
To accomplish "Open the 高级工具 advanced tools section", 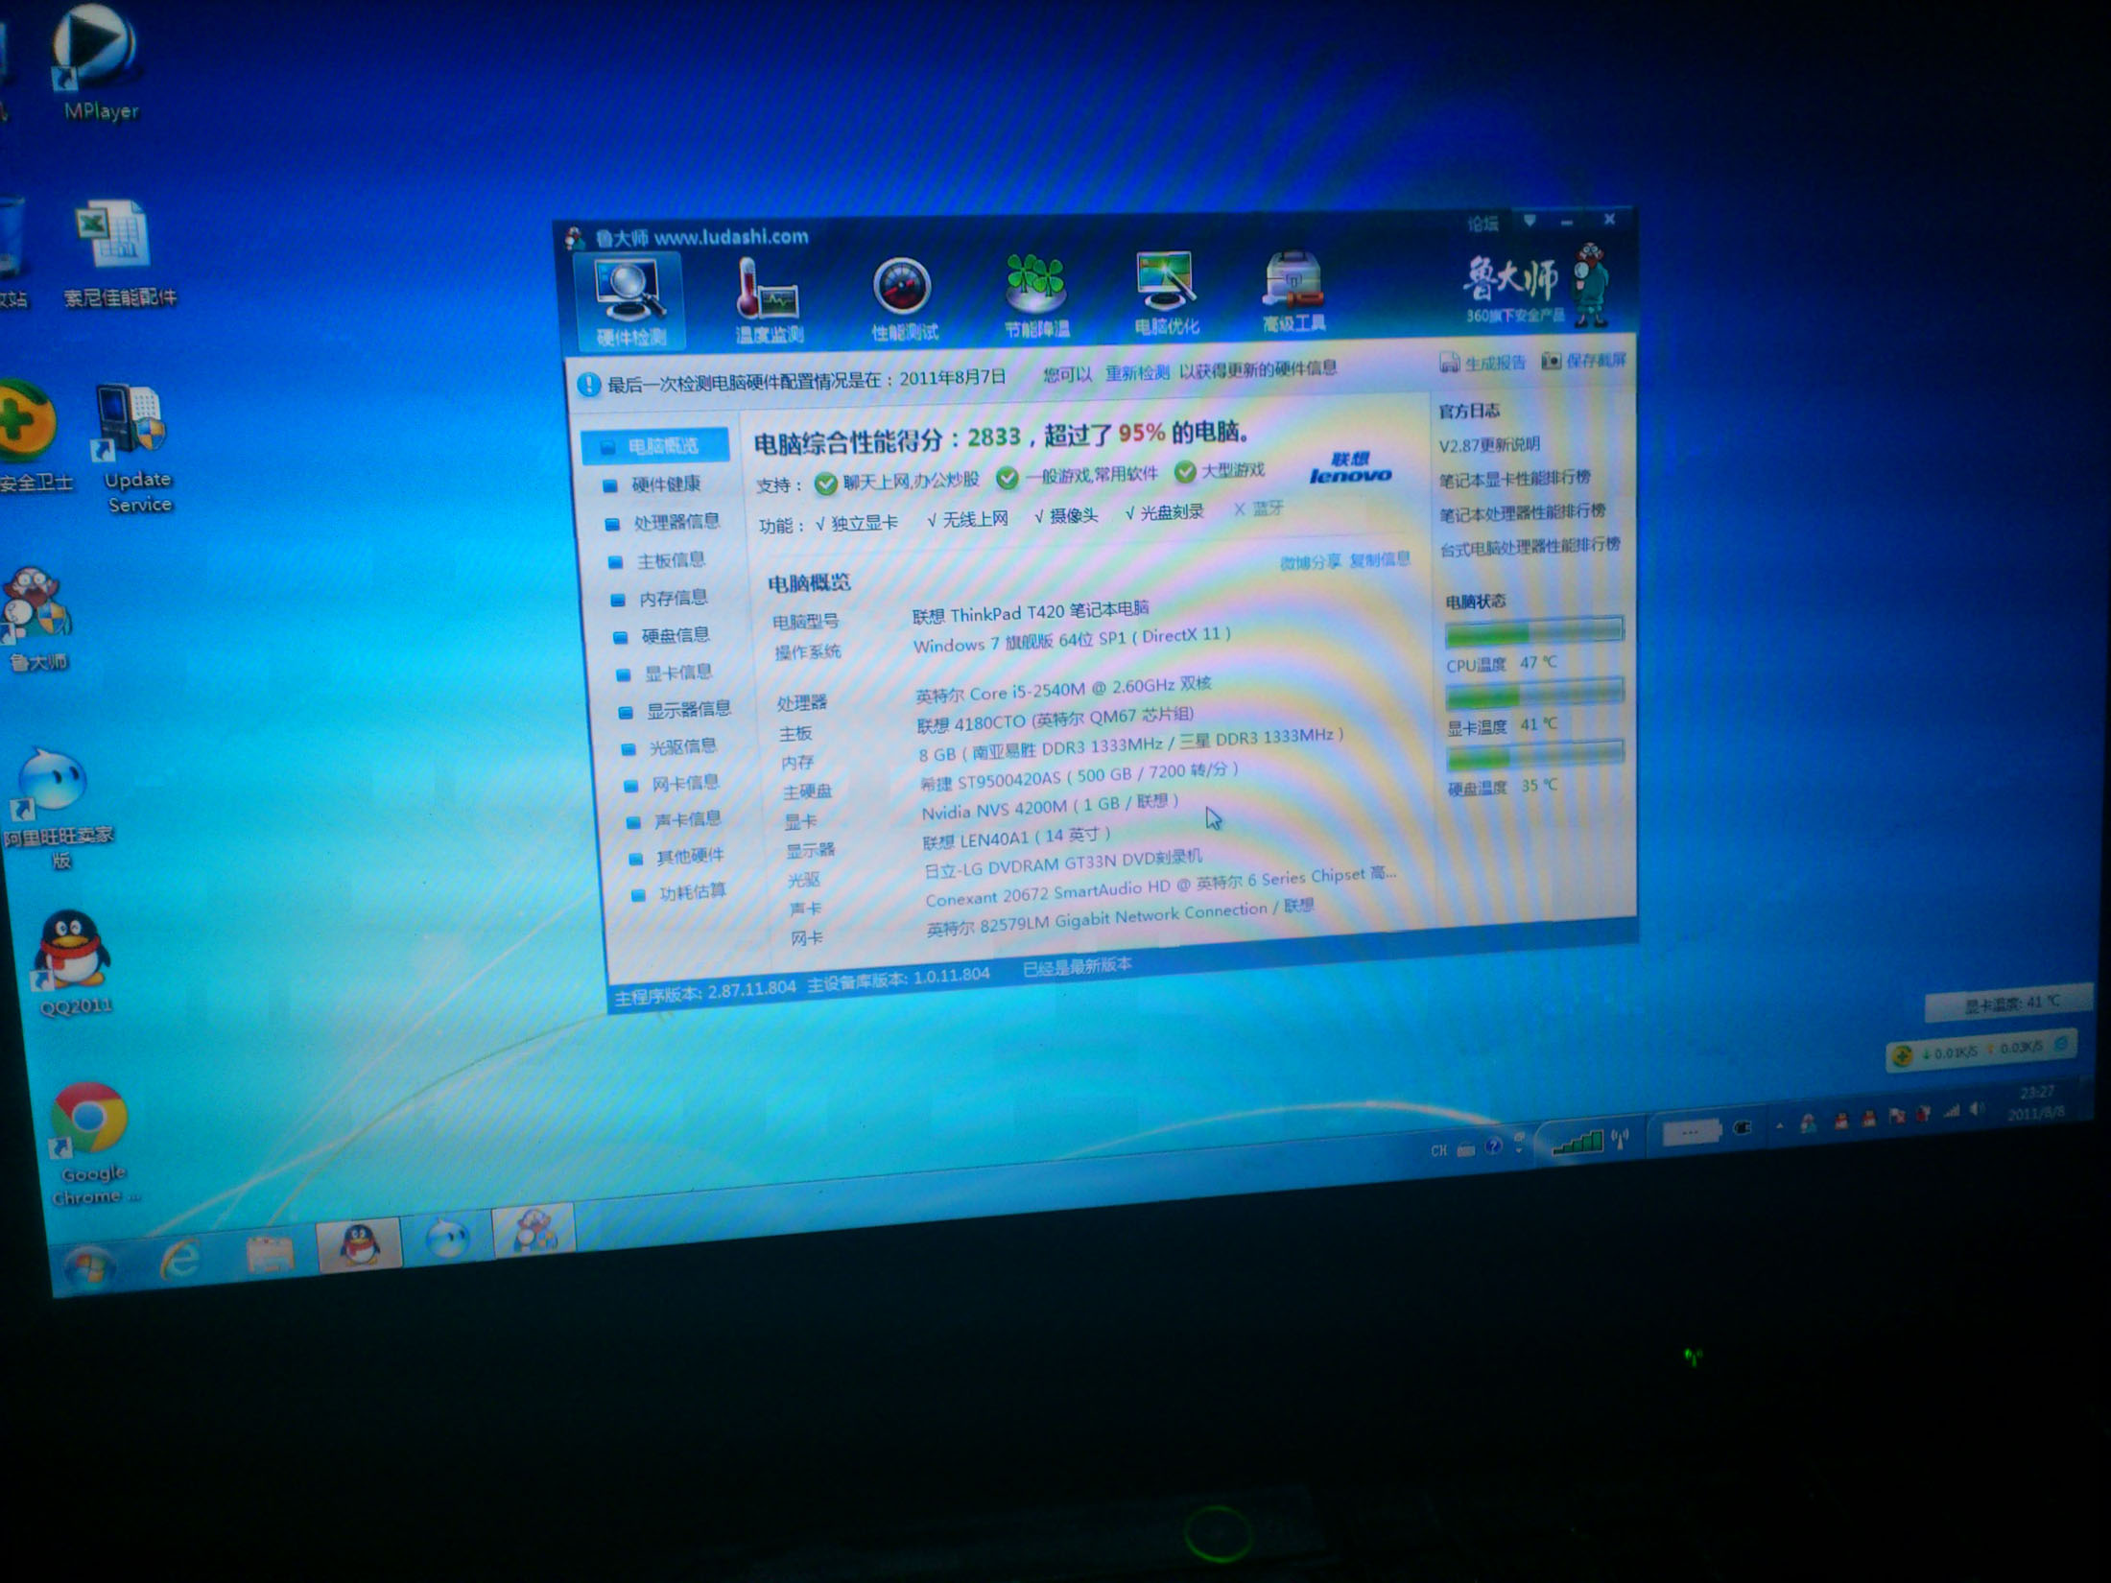I will click(x=1293, y=291).
